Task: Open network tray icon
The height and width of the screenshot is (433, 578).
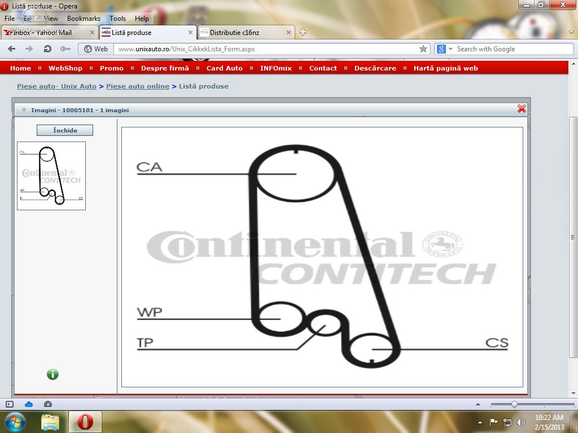Action: click(x=507, y=422)
